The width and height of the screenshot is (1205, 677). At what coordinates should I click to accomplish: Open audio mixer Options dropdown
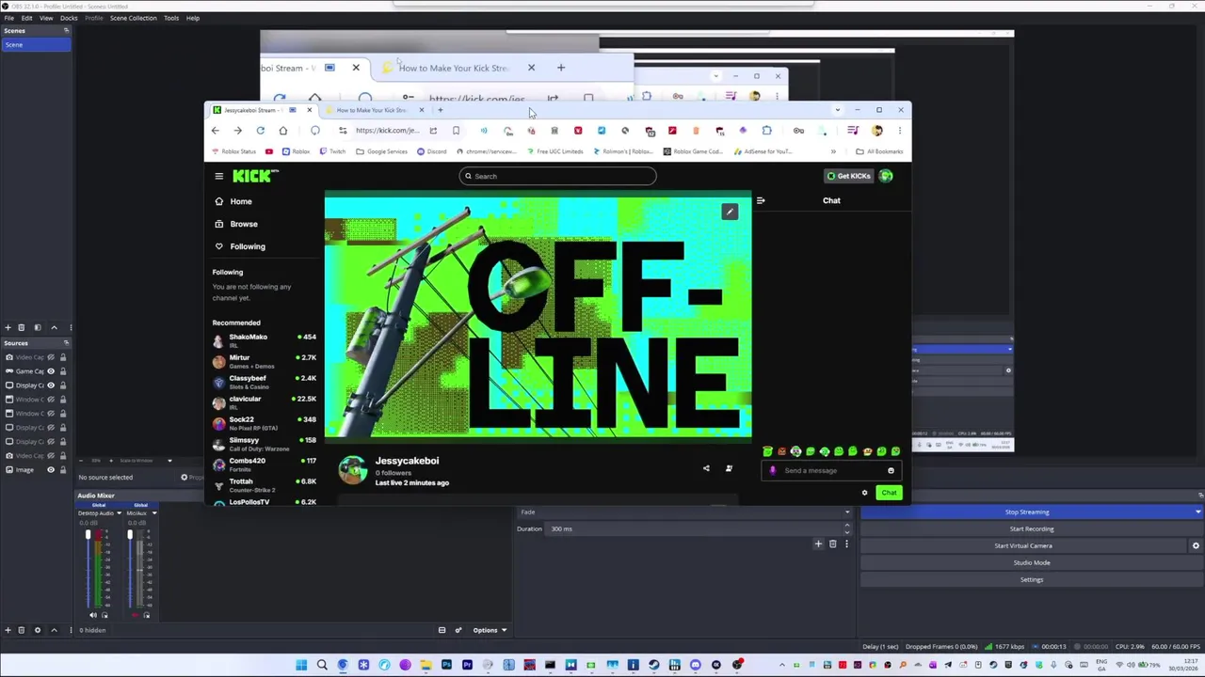click(490, 630)
